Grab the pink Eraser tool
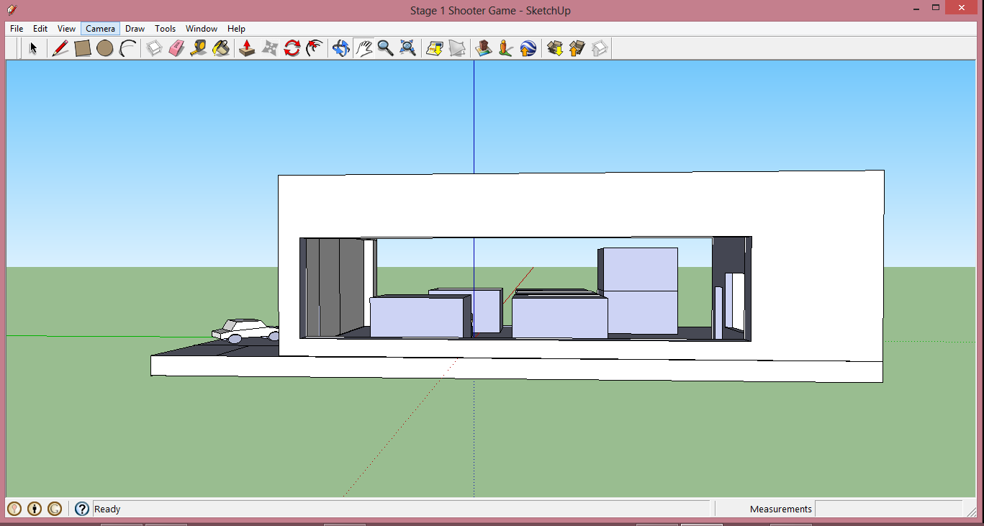This screenshot has height=526, width=984. click(176, 47)
